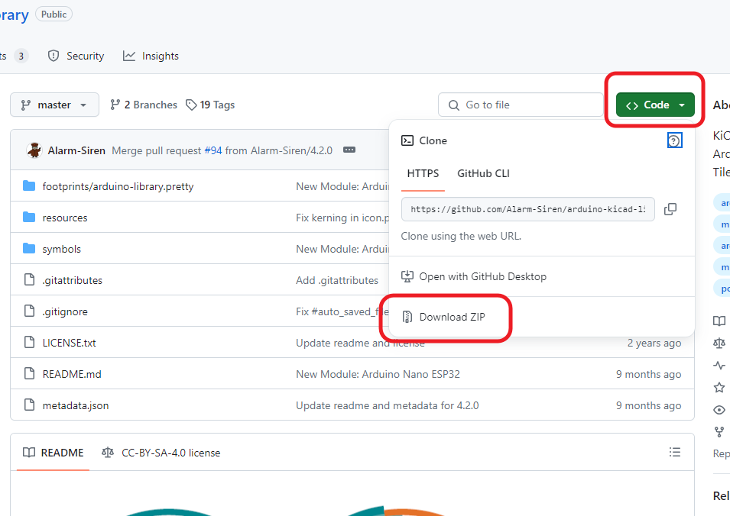Click the sidebar star icon
730x516 pixels.
tap(719, 387)
